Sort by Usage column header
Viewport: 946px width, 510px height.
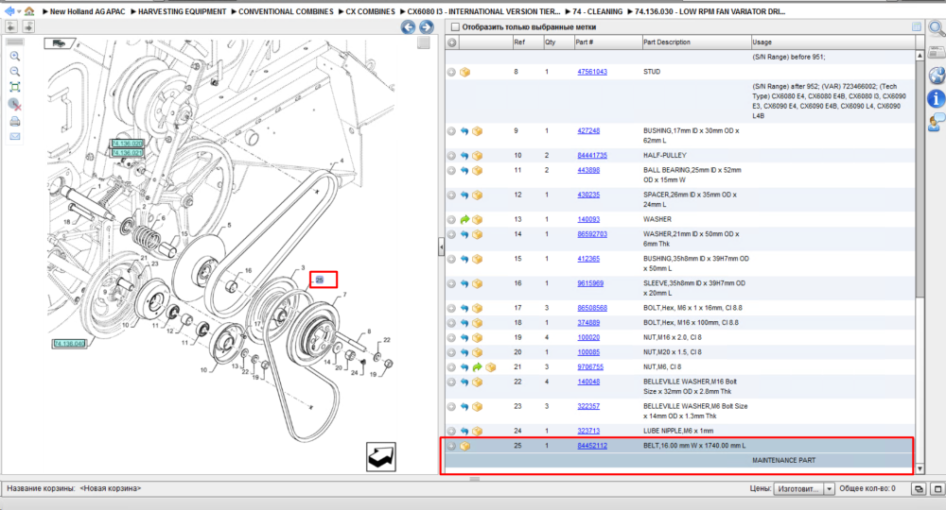832,42
